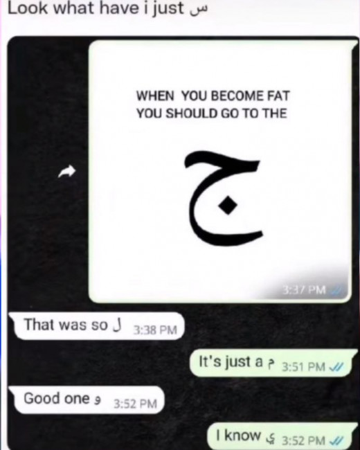Select the 'That was so' message bubble
360x450 pixels.
pyautogui.click(x=97, y=326)
